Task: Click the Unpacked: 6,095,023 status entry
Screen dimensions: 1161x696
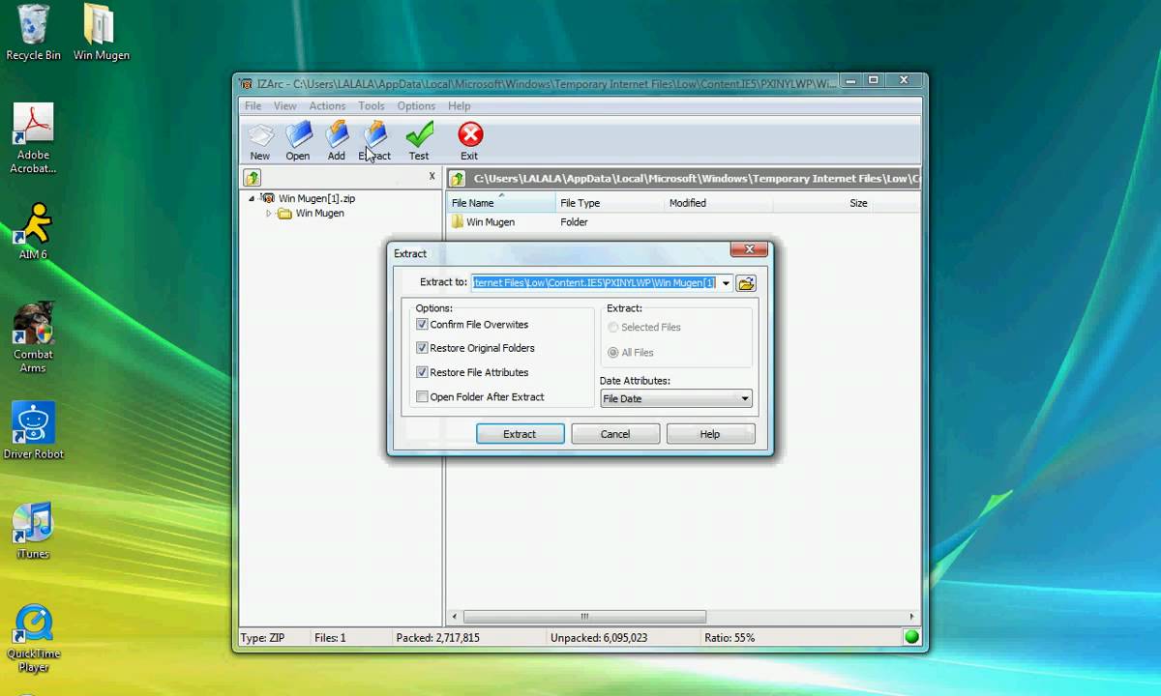Action: (x=599, y=638)
